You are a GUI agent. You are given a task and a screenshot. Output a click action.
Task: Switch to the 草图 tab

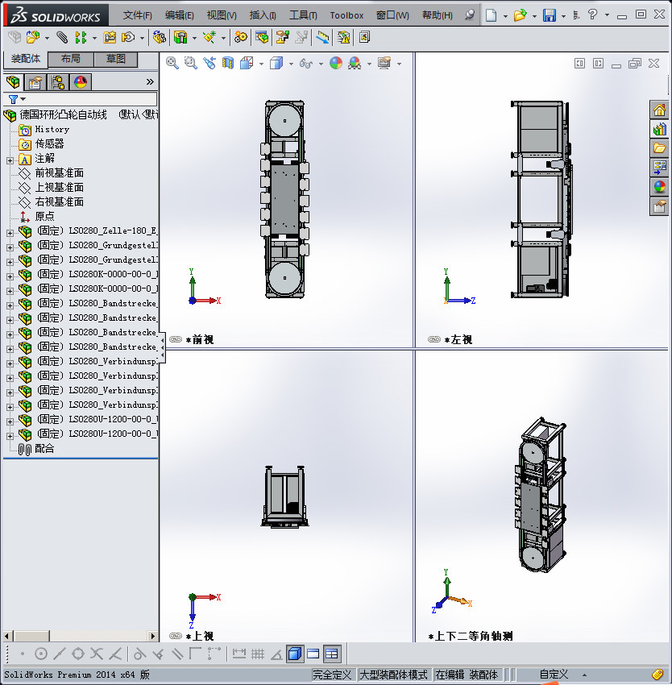115,59
